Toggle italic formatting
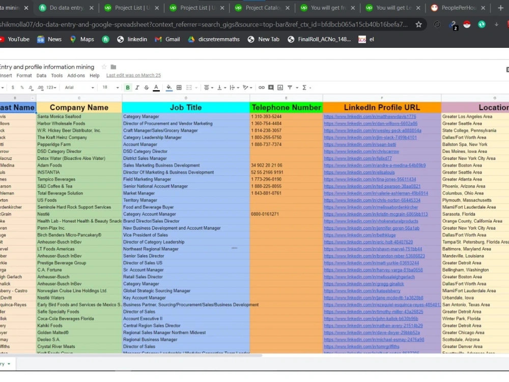This screenshot has height=382, width=509. 137,88
